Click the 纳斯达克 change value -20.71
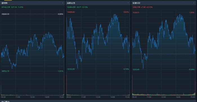This screenshot has height=102, width=197. [x=79, y=7]
